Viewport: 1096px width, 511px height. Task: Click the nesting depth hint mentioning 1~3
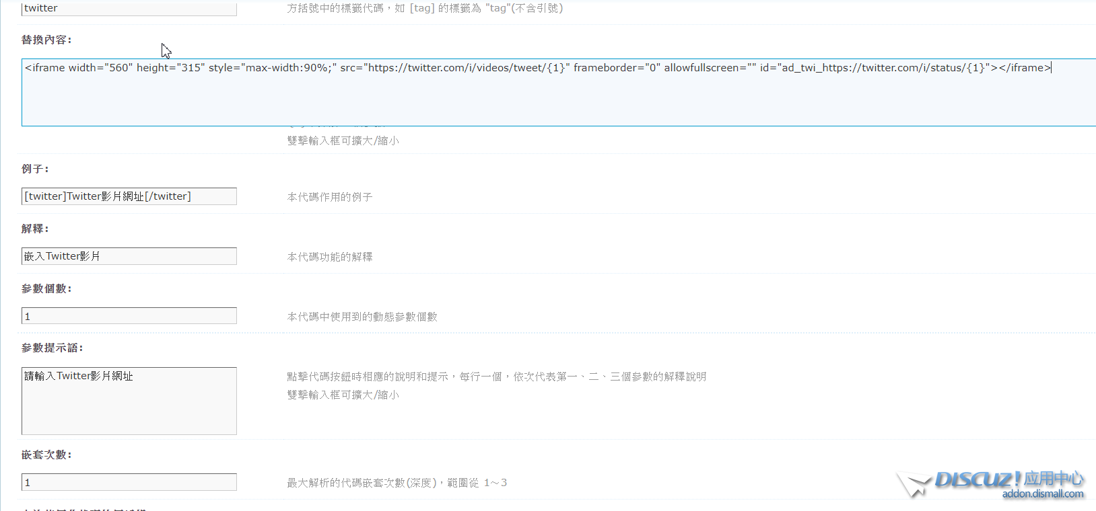pyautogui.click(x=397, y=483)
